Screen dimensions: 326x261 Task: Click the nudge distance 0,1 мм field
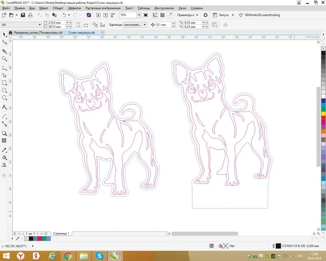pyautogui.click(x=164, y=25)
